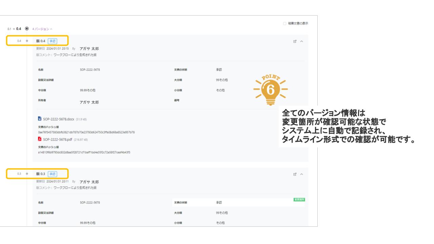Click the 承認 badge on 版 0.4

[x=52, y=41]
